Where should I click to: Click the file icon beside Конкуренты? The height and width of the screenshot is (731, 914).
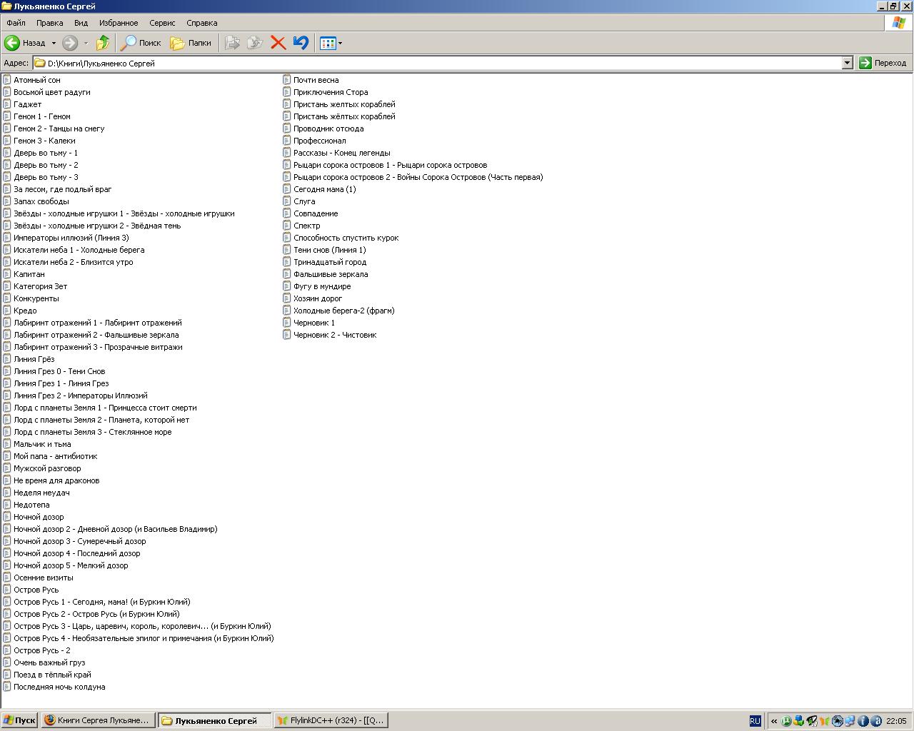(7, 298)
